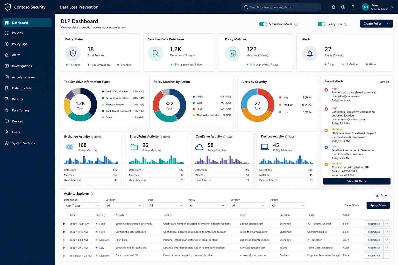Click the Alerts by Severity donut chart
398x265 pixels.
coord(258,105)
